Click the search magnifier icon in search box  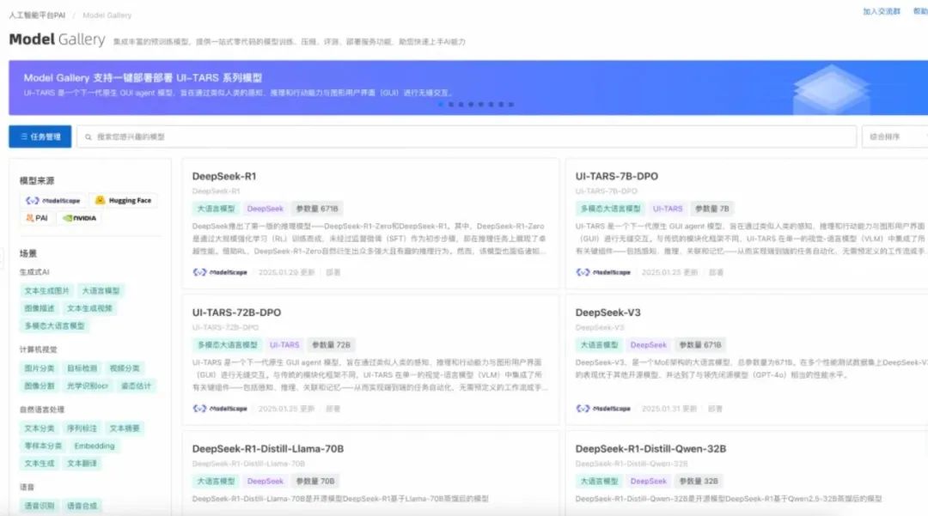click(89, 137)
